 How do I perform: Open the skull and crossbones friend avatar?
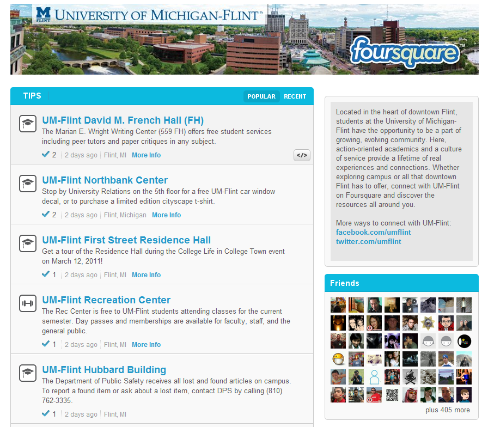tap(410, 377)
